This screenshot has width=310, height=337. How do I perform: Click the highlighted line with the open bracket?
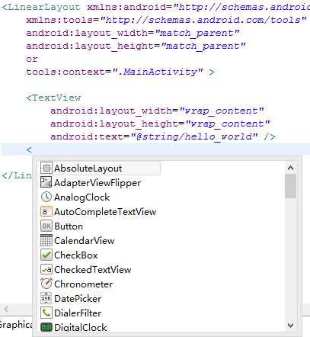(155, 149)
